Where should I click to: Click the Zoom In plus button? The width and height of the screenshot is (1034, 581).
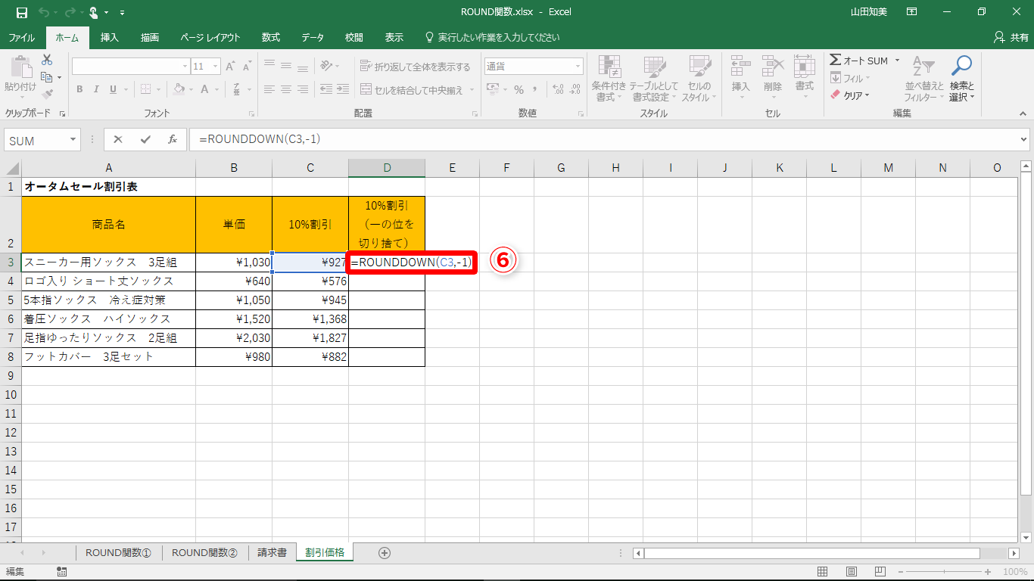pyautogui.click(x=987, y=572)
